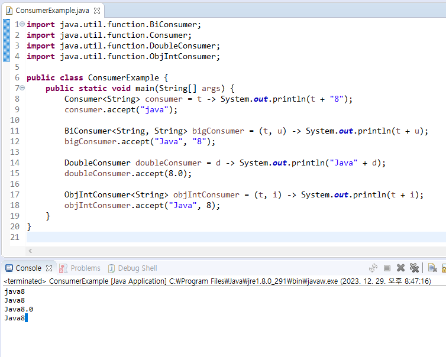Screen dimensions: 446x357
Task: Click the Disconnect icon in Console toolbar
Action: (373, 268)
